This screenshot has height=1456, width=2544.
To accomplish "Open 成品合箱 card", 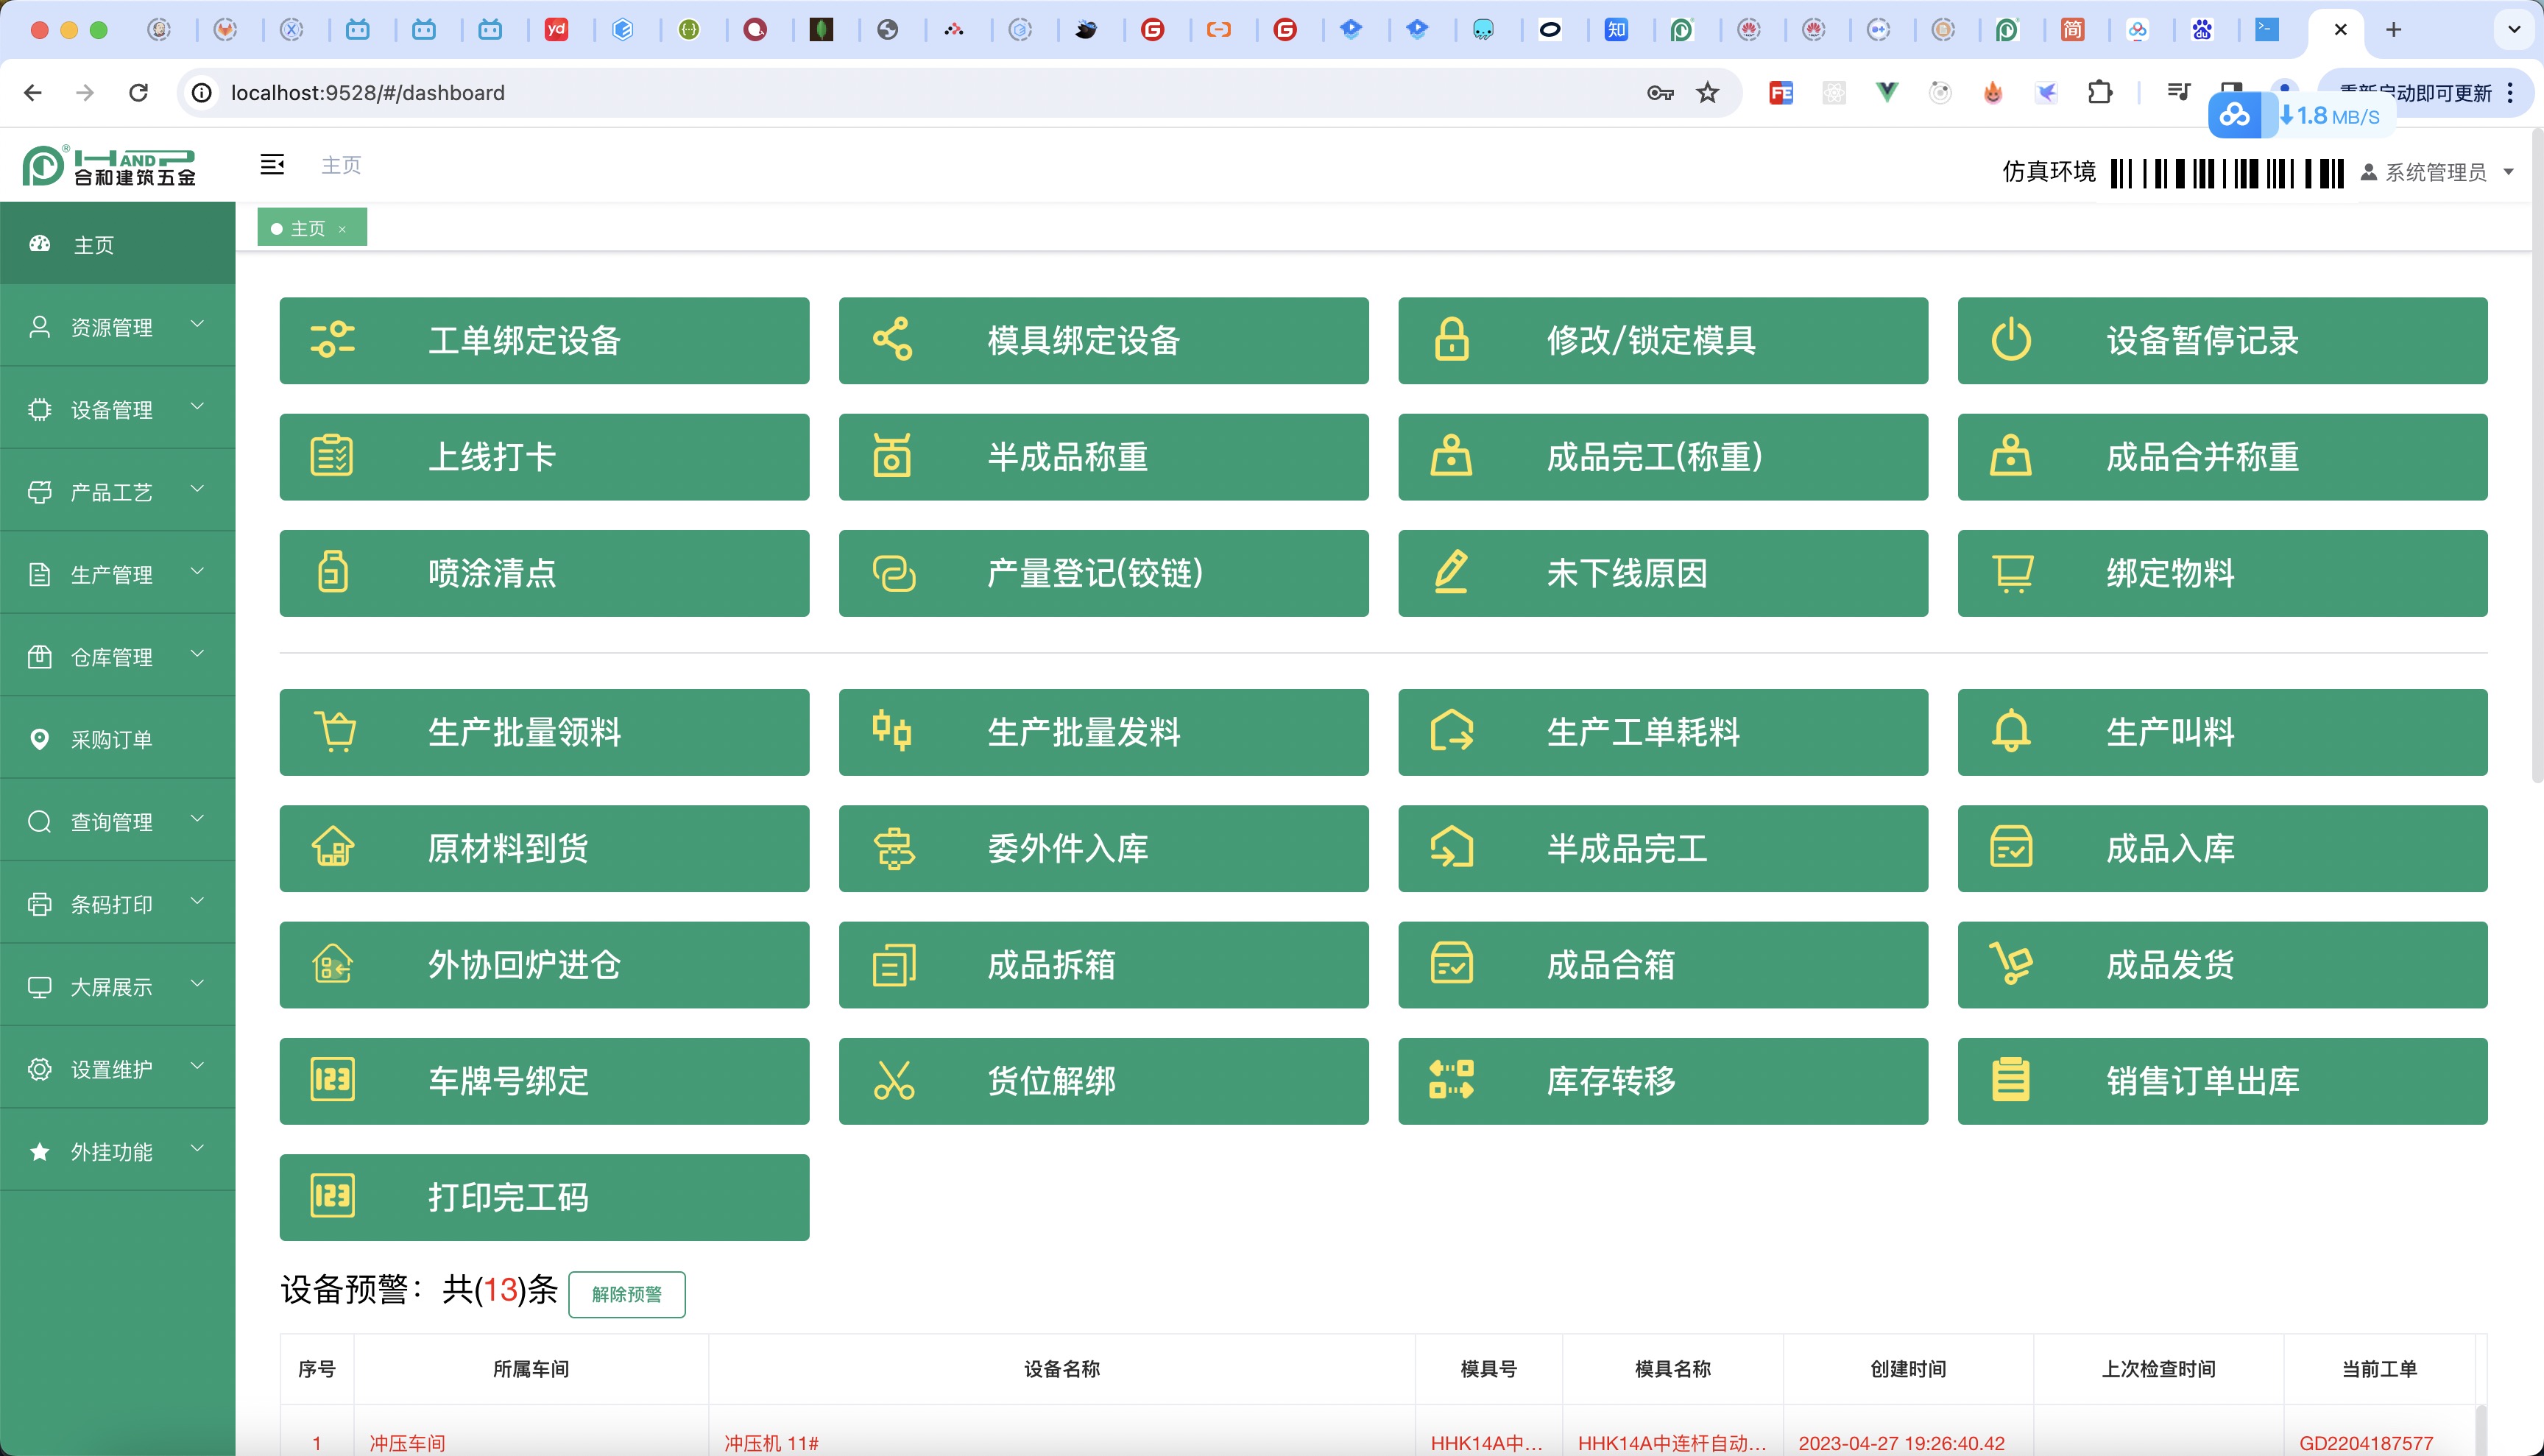I will coord(1662,964).
